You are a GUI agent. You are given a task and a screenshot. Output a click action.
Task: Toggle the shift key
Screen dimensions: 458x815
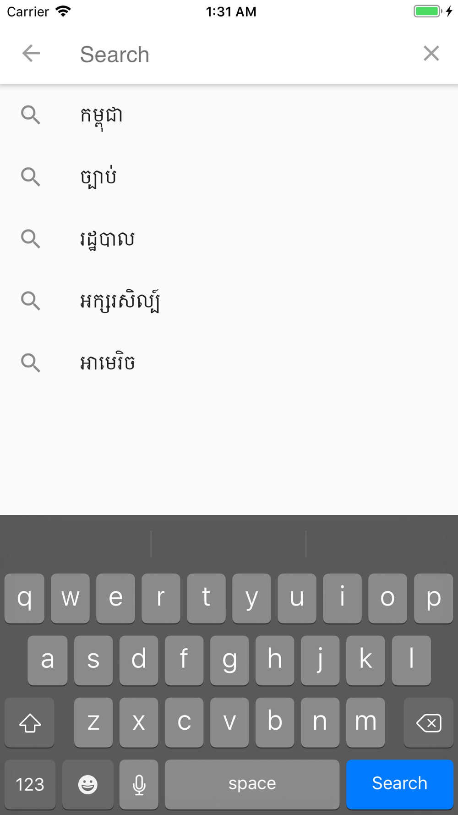(30, 722)
